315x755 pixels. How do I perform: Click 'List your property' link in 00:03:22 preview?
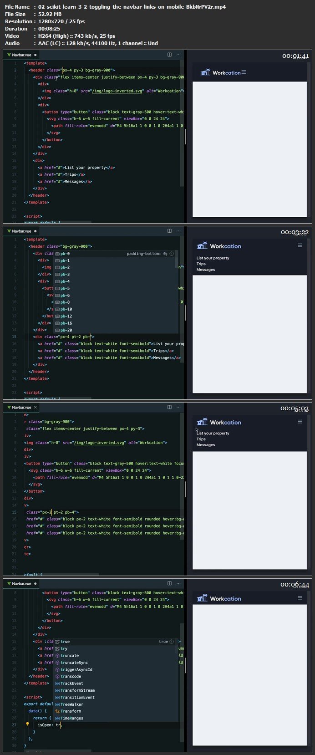pyautogui.click(x=213, y=258)
